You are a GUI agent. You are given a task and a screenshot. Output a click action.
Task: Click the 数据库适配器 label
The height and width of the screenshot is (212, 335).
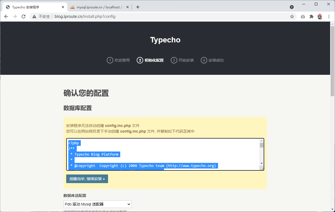tap(75, 196)
